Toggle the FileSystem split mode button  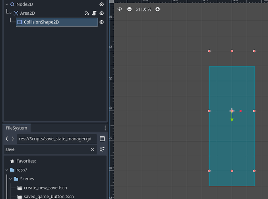click(102, 139)
